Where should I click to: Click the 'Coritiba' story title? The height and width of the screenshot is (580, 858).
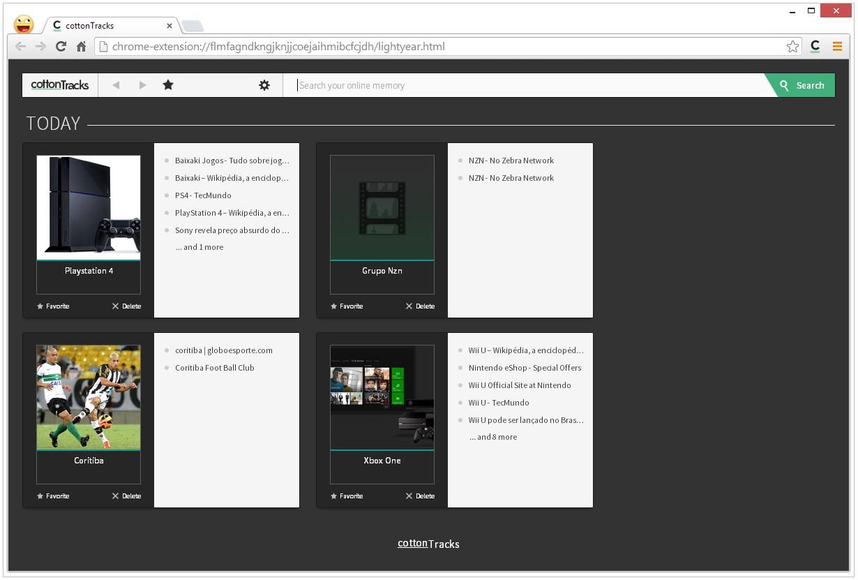coord(89,461)
